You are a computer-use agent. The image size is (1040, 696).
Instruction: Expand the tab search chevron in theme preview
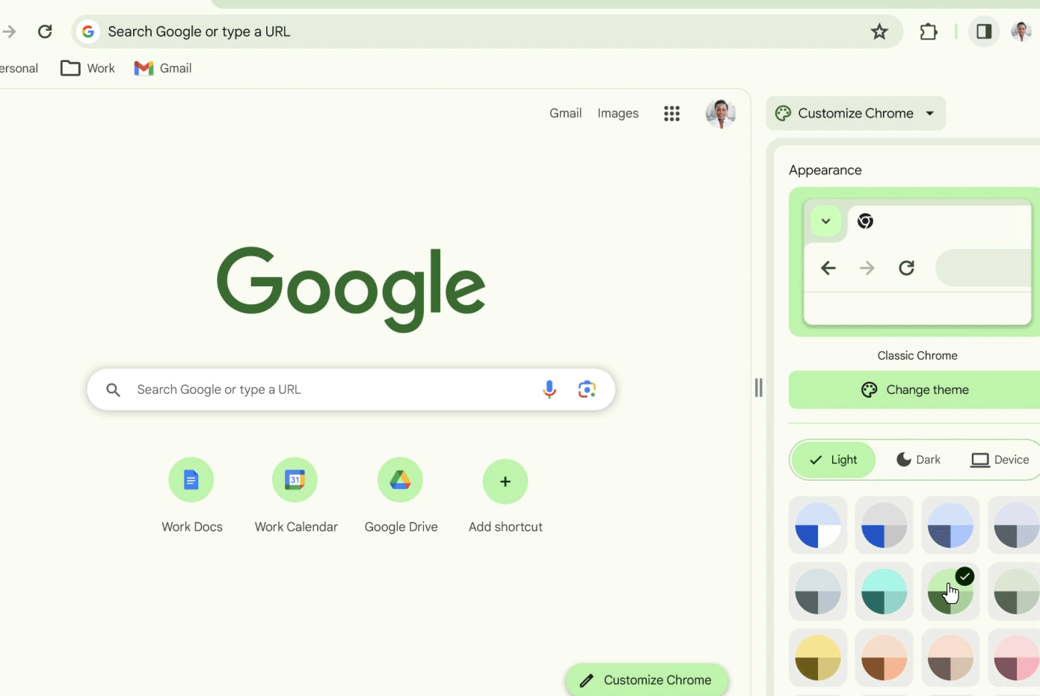pos(825,221)
